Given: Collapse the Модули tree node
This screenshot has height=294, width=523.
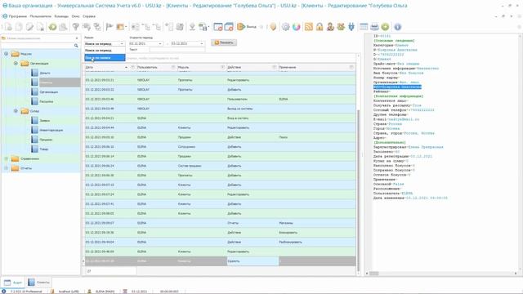Looking at the screenshot, I should (x=6, y=54).
